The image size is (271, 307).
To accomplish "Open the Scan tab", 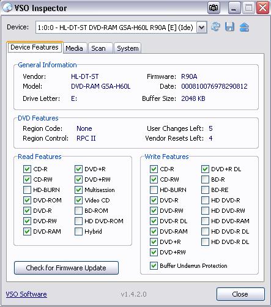I will tap(98, 48).
